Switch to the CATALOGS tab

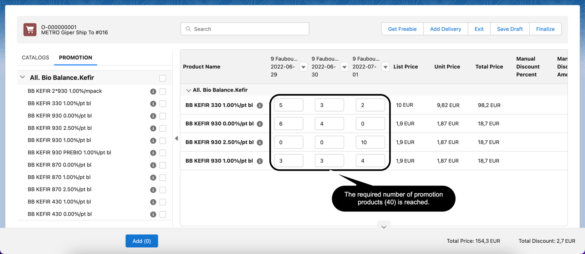click(35, 58)
